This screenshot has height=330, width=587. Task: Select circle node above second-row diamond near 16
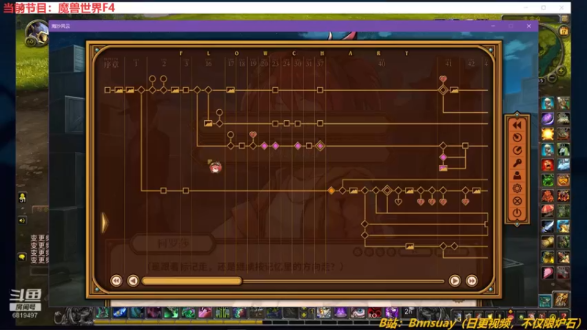(219, 112)
